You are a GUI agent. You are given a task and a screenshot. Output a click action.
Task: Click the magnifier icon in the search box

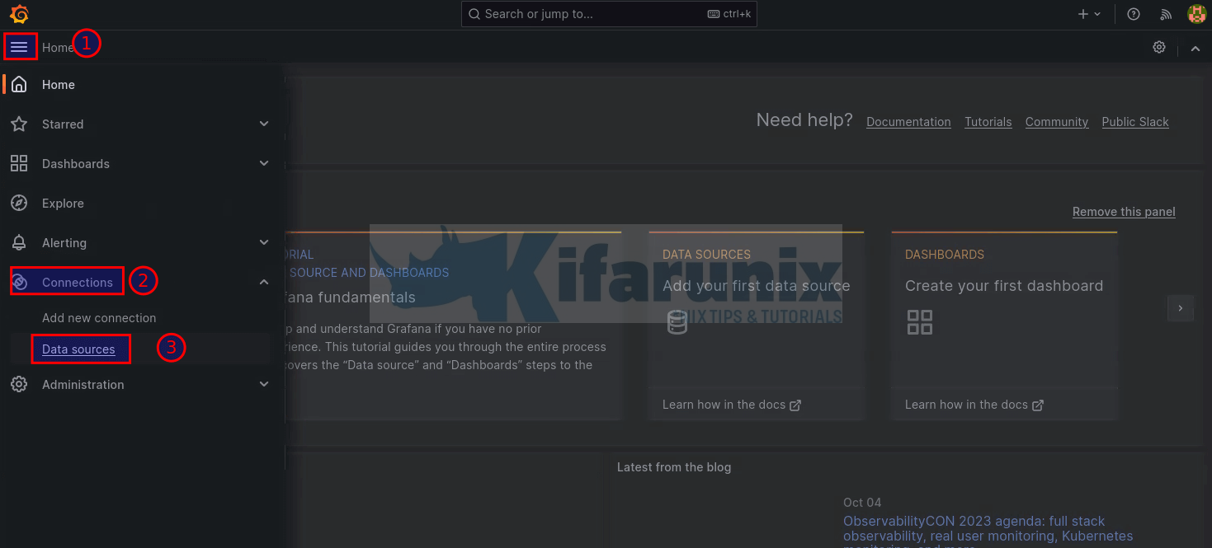474,14
